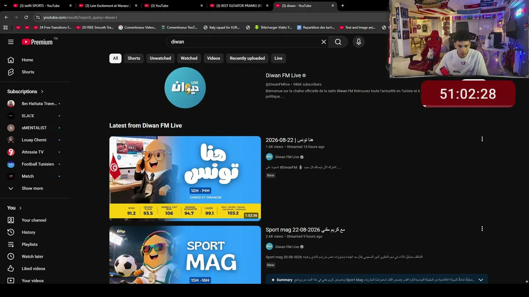This screenshot has width=529, height=297.
Task: Open 20 FREE Smooth Transitions bookmark
Action: [95, 28]
